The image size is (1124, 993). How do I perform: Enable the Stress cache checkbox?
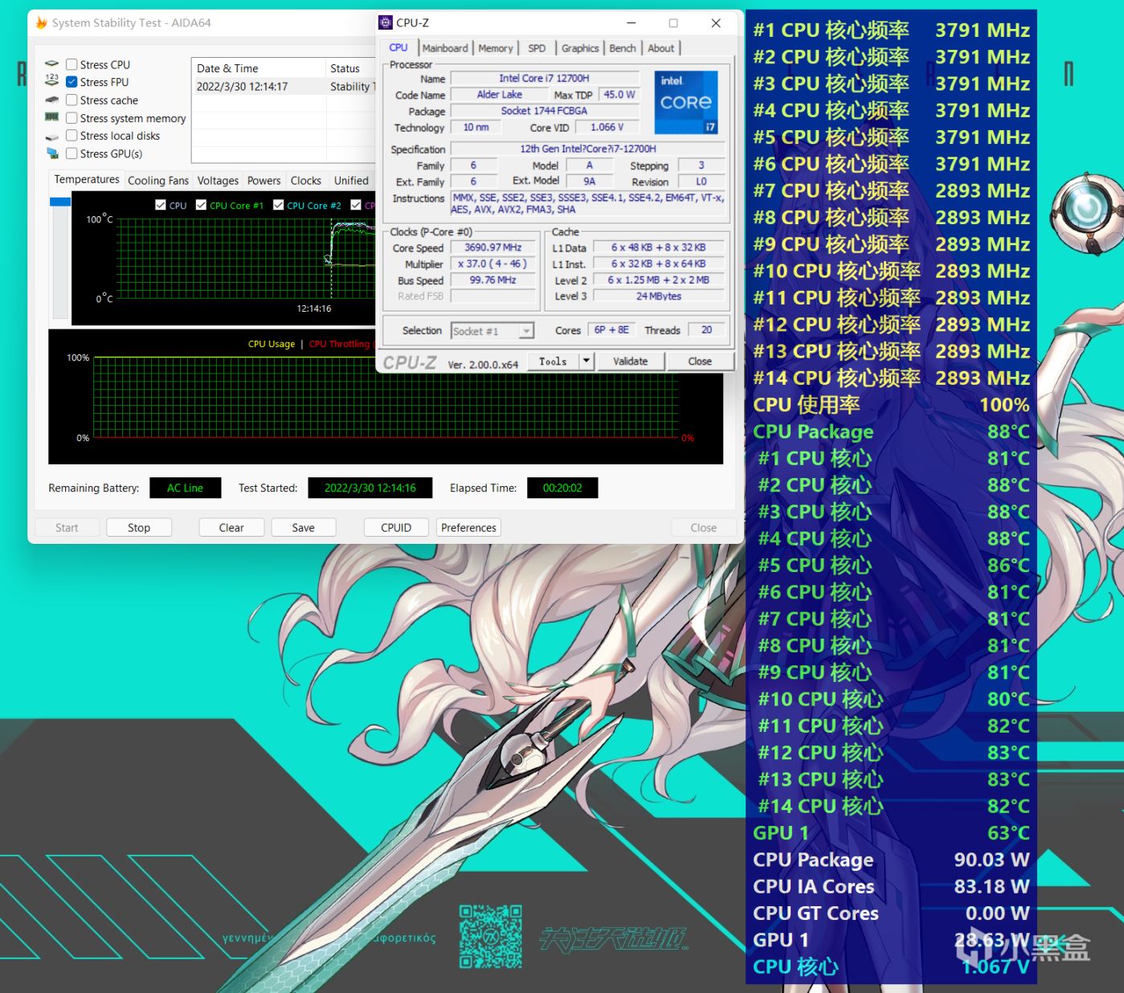(72, 100)
